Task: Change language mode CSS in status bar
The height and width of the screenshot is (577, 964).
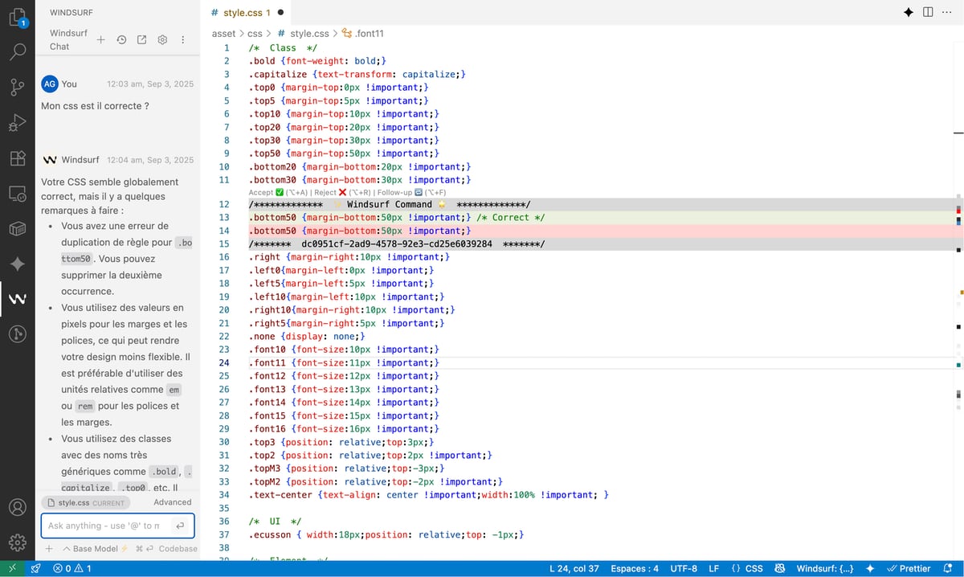Action: point(747,568)
